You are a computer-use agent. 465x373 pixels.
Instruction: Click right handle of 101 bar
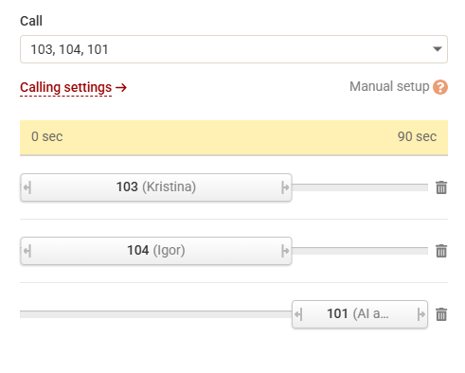coord(420,314)
